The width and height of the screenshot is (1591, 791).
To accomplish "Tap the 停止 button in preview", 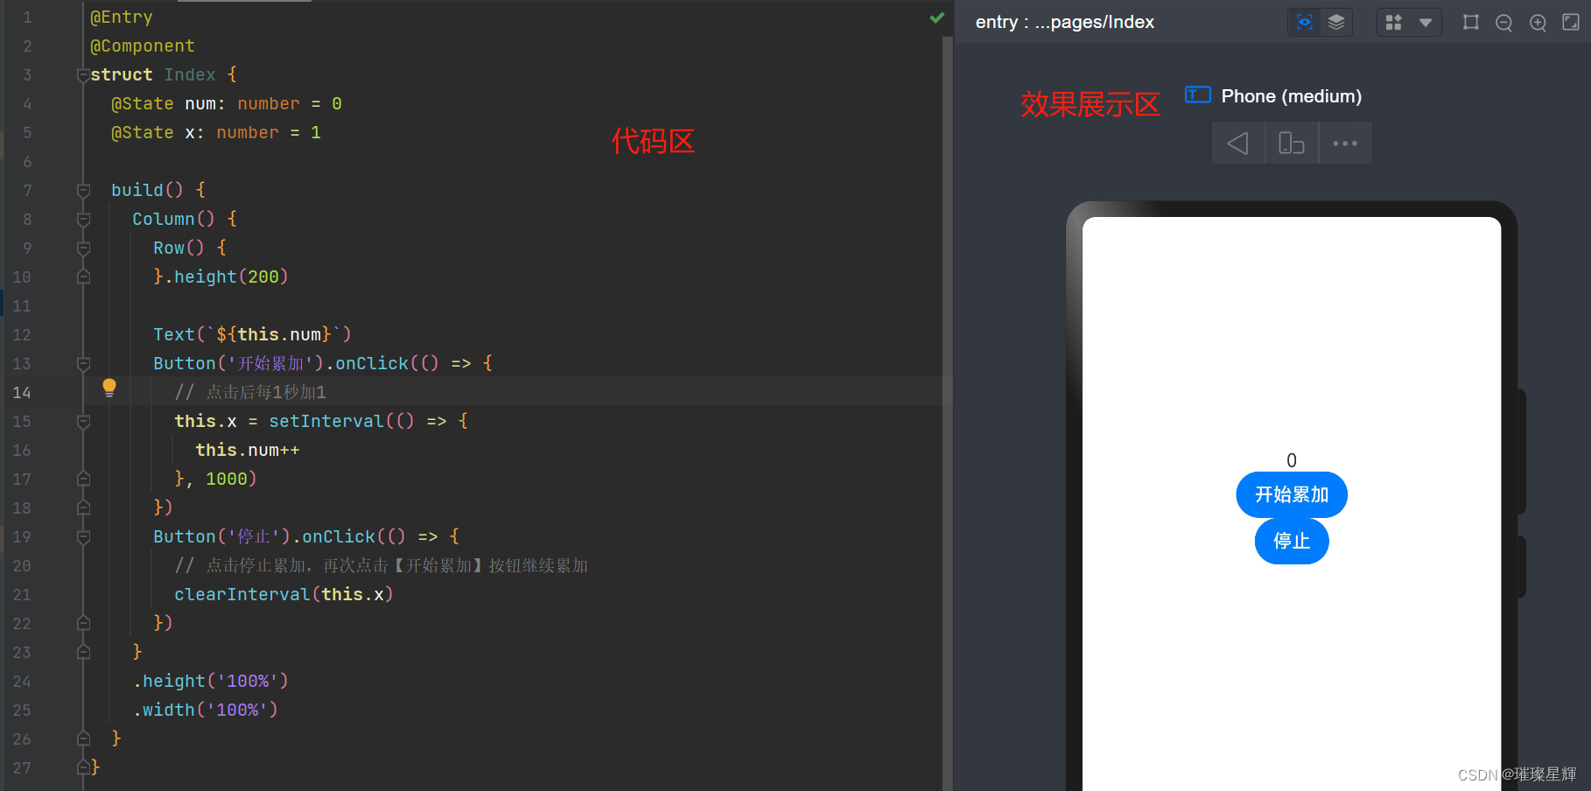I will click(1292, 542).
